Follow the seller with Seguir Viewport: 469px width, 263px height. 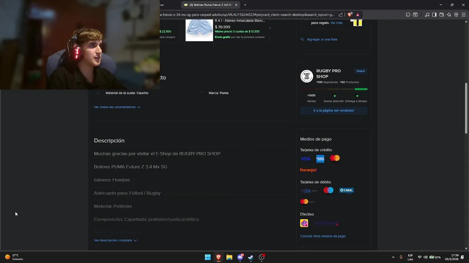point(361,71)
